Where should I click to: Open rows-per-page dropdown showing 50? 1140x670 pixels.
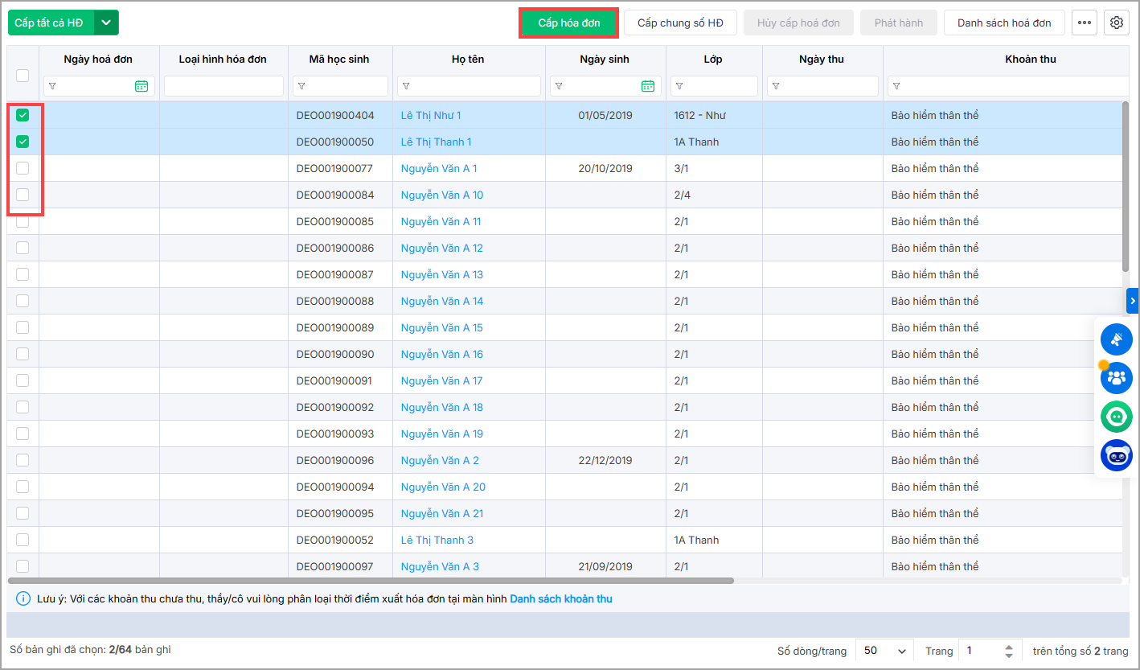pos(884,650)
